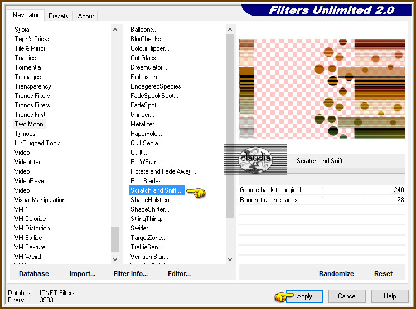
Task: Click the filter preview image
Action: pyautogui.click(x=322, y=89)
